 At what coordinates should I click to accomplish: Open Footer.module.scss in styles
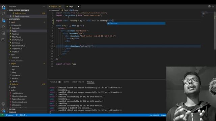20,102
